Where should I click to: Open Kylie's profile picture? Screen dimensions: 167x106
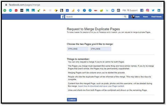(133, 17)
